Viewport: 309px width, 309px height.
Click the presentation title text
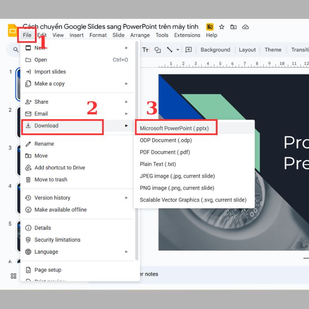click(x=110, y=26)
